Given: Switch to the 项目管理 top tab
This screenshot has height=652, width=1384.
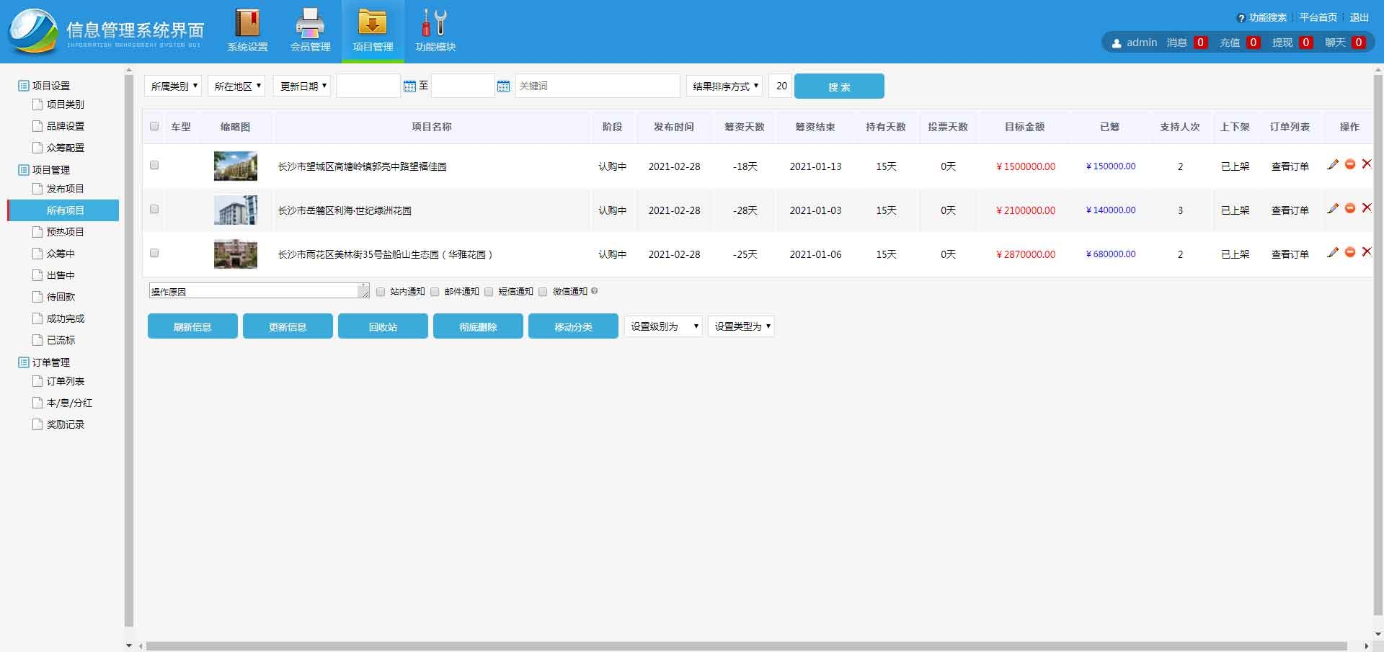Looking at the screenshot, I should pos(373,31).
